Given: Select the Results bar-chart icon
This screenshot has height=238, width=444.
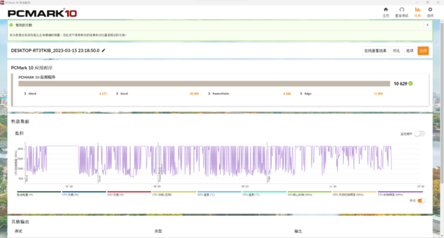Looking at the screenshot, I should pos(417,9).
